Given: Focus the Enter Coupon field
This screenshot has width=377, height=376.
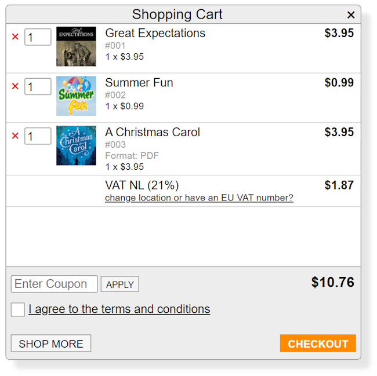Looking at the screenshot, I should 54,284.
